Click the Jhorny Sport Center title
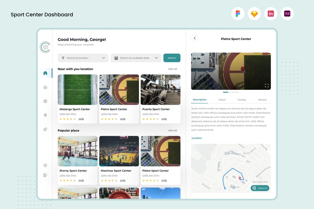314x209 pixels. click(x=73, y=171)
